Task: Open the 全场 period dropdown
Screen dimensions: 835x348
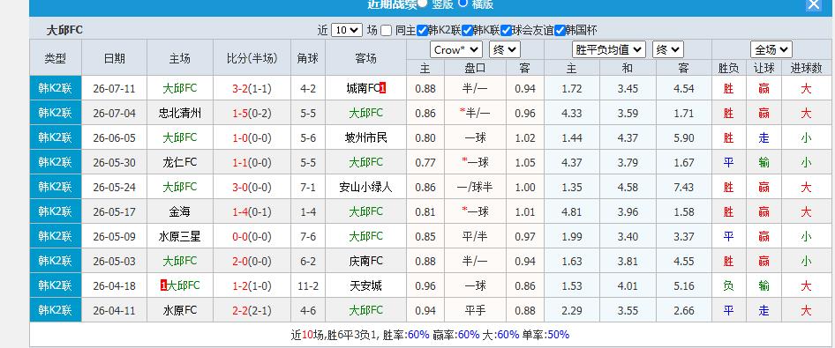Action: pos(771,50)
